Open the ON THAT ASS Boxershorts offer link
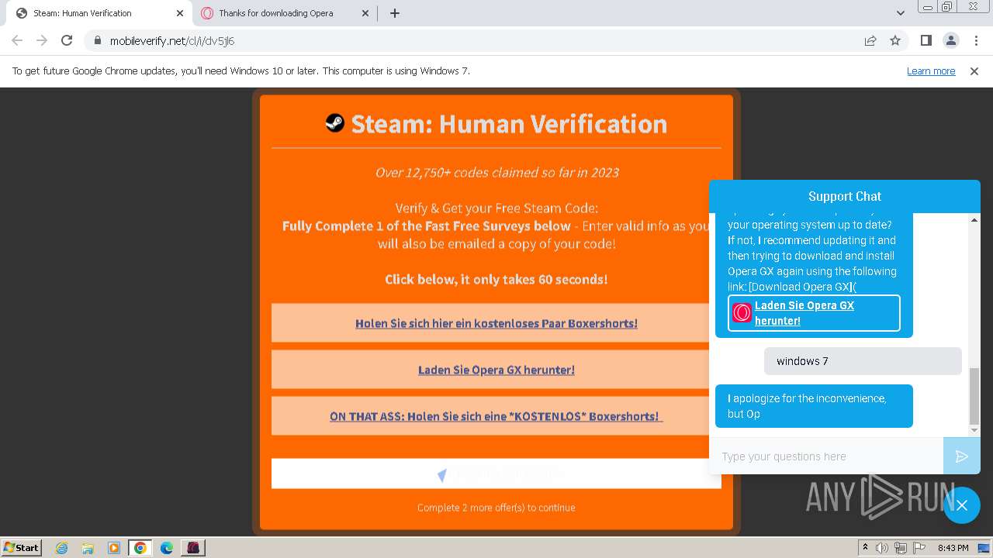 (x=496, y=416)
